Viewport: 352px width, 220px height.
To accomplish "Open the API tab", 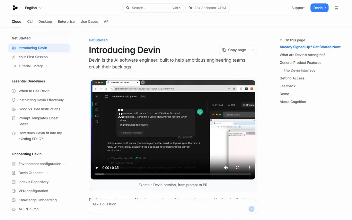I will pyautogui.click(x=107, y=22).
